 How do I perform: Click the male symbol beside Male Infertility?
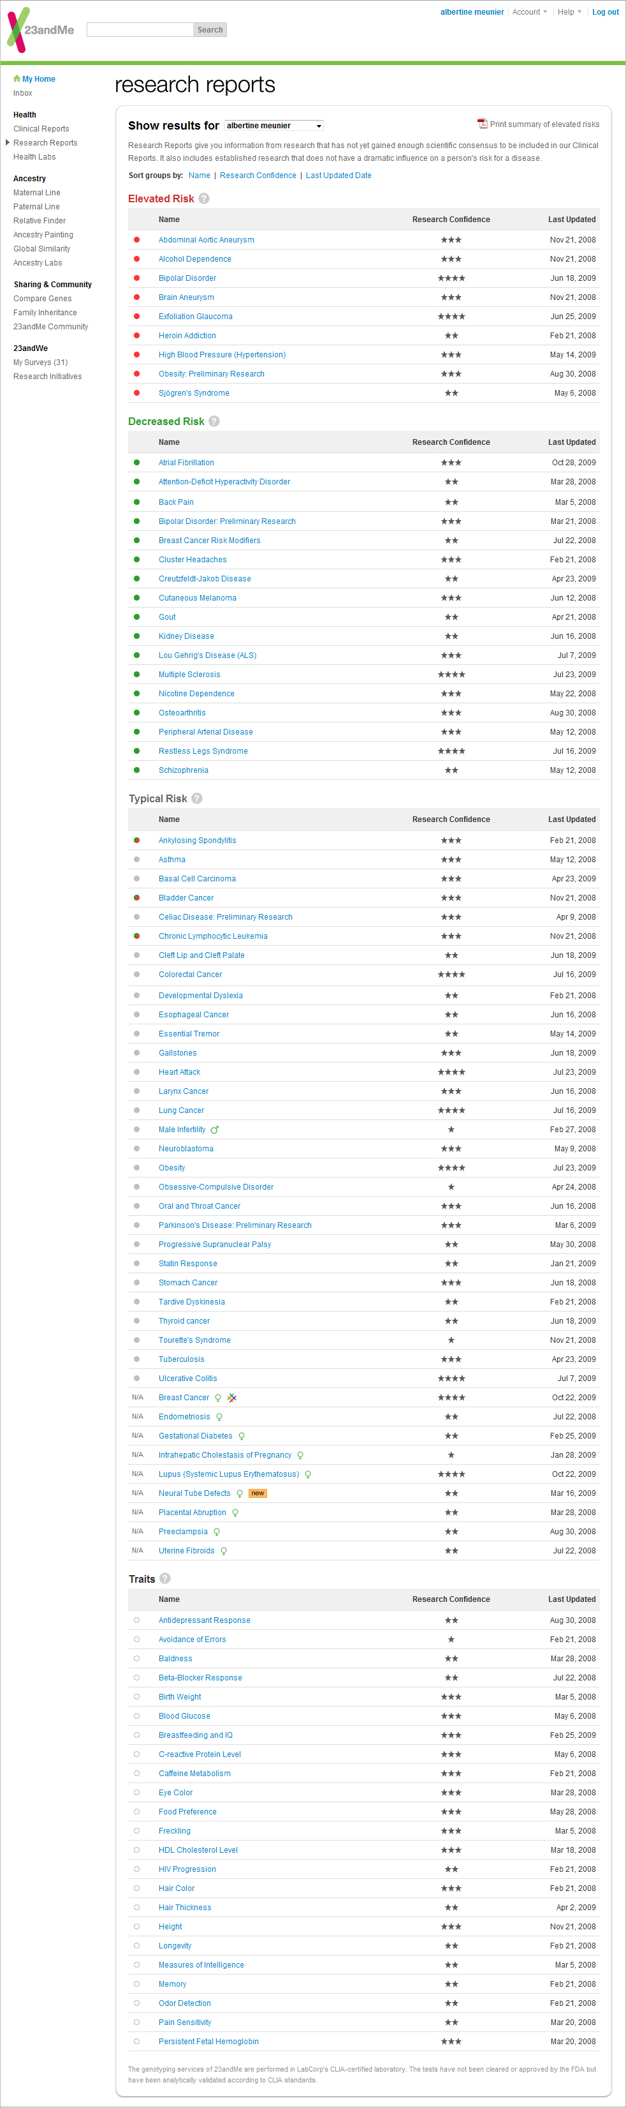coord(214,1130)
